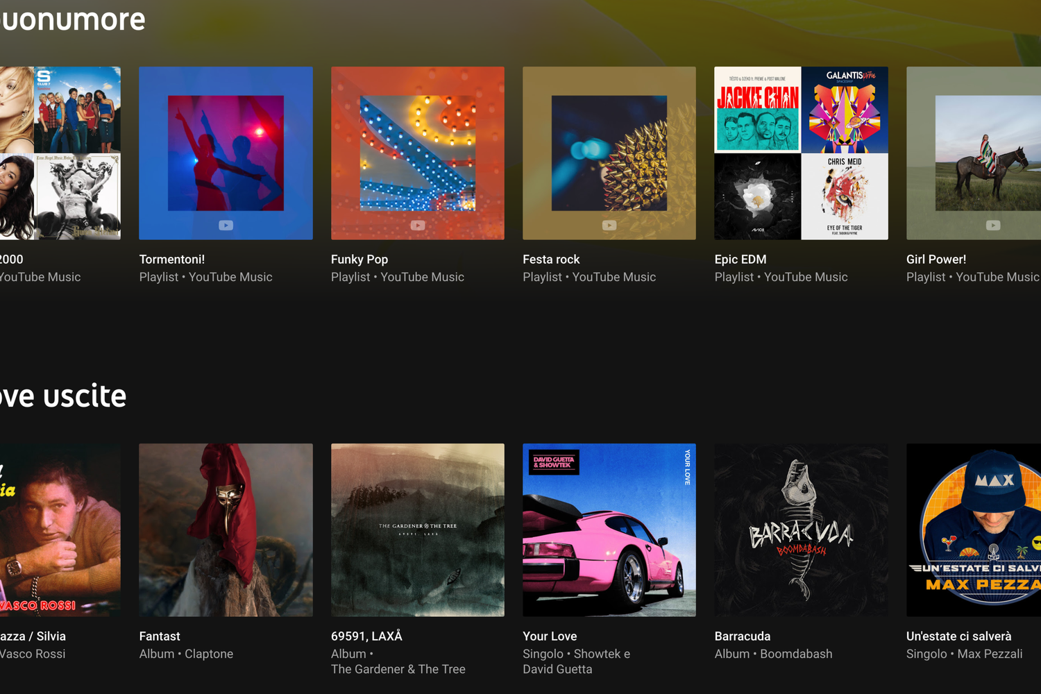Open the album 69591, LAXÅ
This screenshot has height=694, width=1041.
366,635
